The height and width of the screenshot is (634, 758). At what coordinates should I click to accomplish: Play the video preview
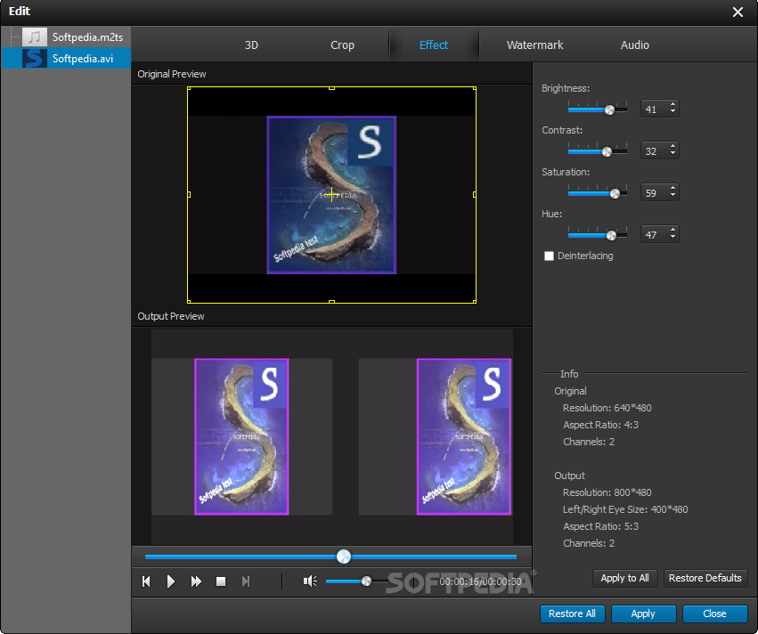(x=171, y=581)
